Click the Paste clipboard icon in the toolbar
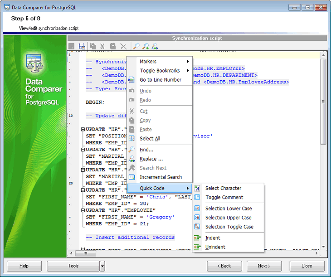Screen dimensions: 331x277 pyautogui.click(x=113, y=46)
